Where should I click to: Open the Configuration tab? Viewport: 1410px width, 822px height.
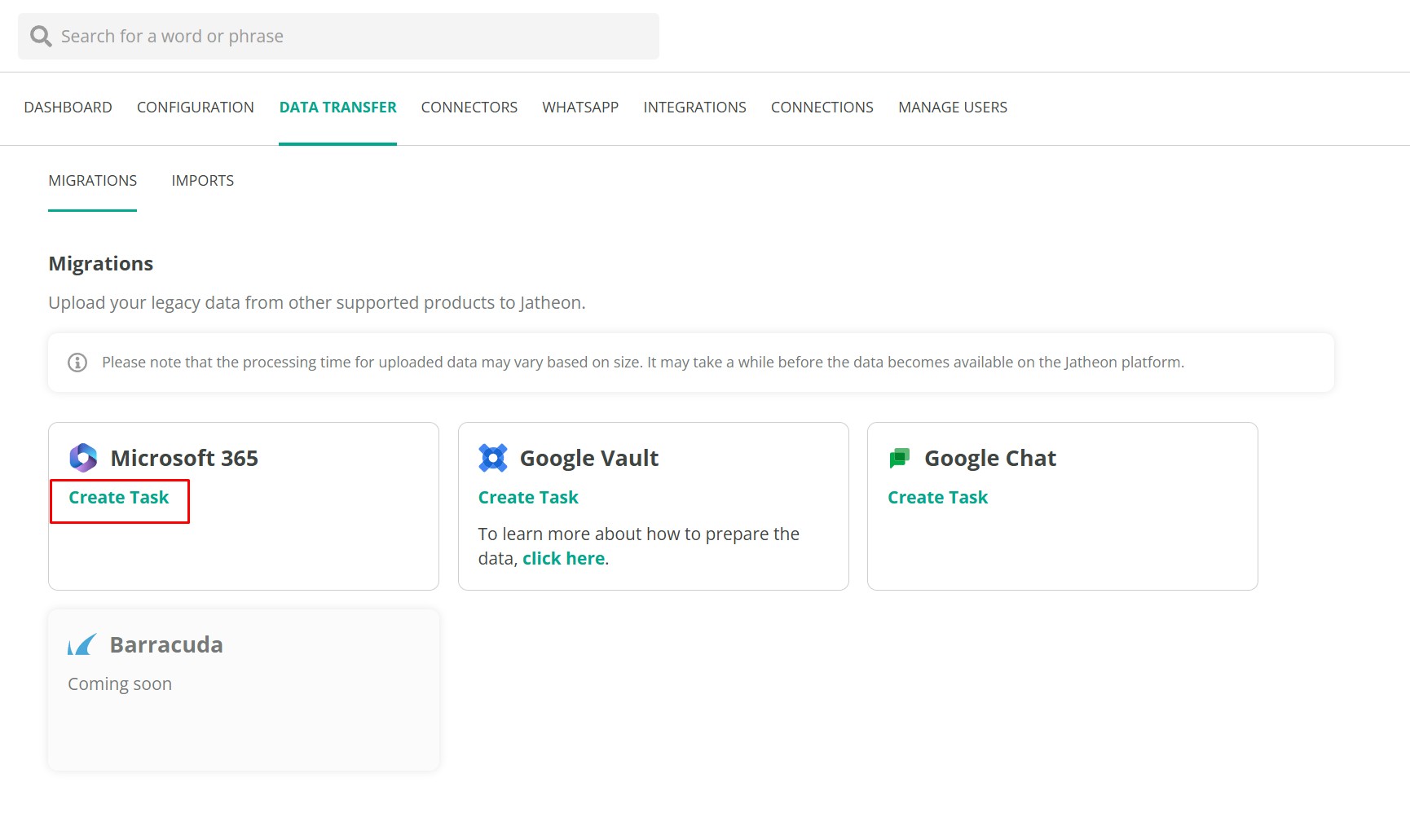tap(196, 108)
